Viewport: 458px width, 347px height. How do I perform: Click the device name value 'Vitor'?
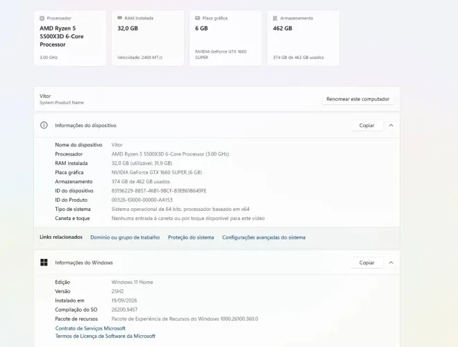[x=117, y=145]
